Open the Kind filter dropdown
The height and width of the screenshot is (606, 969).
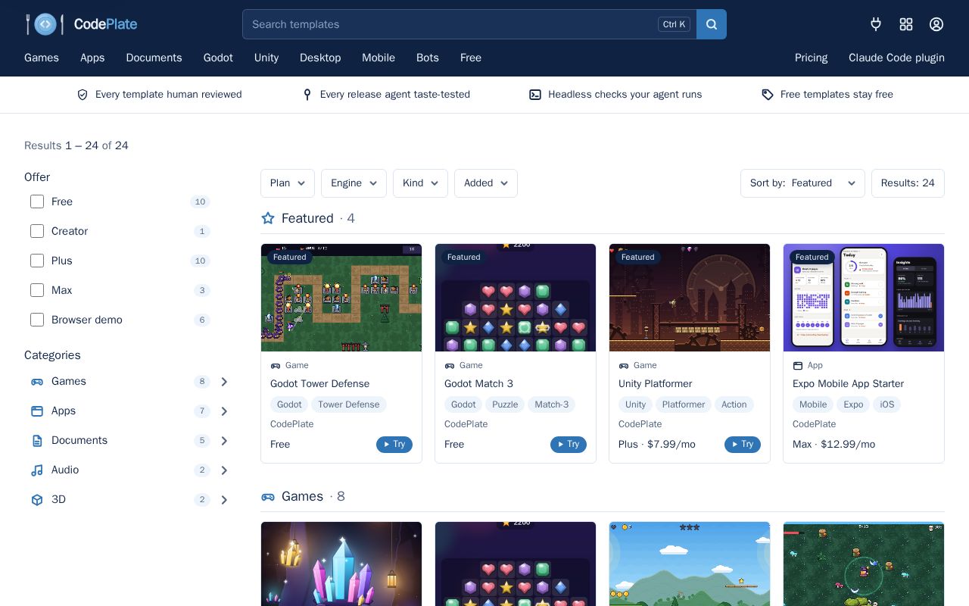(x=420, y=183)
